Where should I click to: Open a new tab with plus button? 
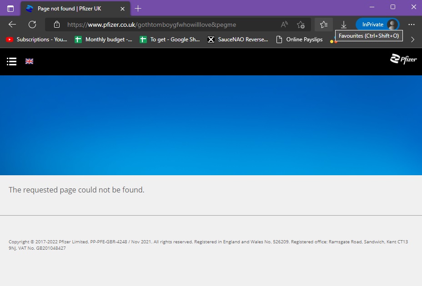138,9
